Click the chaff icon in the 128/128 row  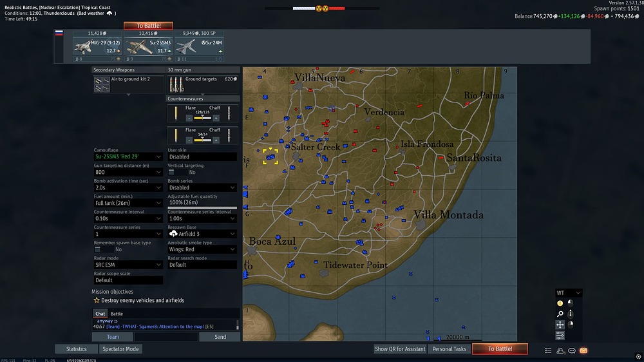(x=229, y=113)
